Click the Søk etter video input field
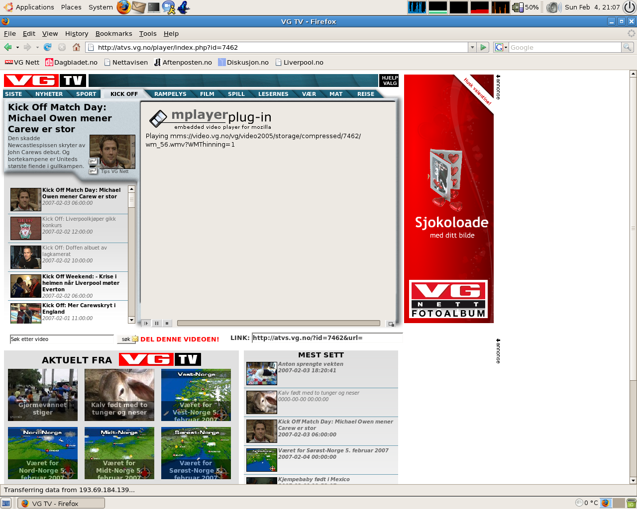Screen dimensions: 637x509 click(x=62, y=339)
